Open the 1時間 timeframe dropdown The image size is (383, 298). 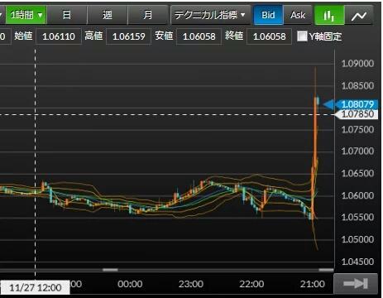[26, 15]
